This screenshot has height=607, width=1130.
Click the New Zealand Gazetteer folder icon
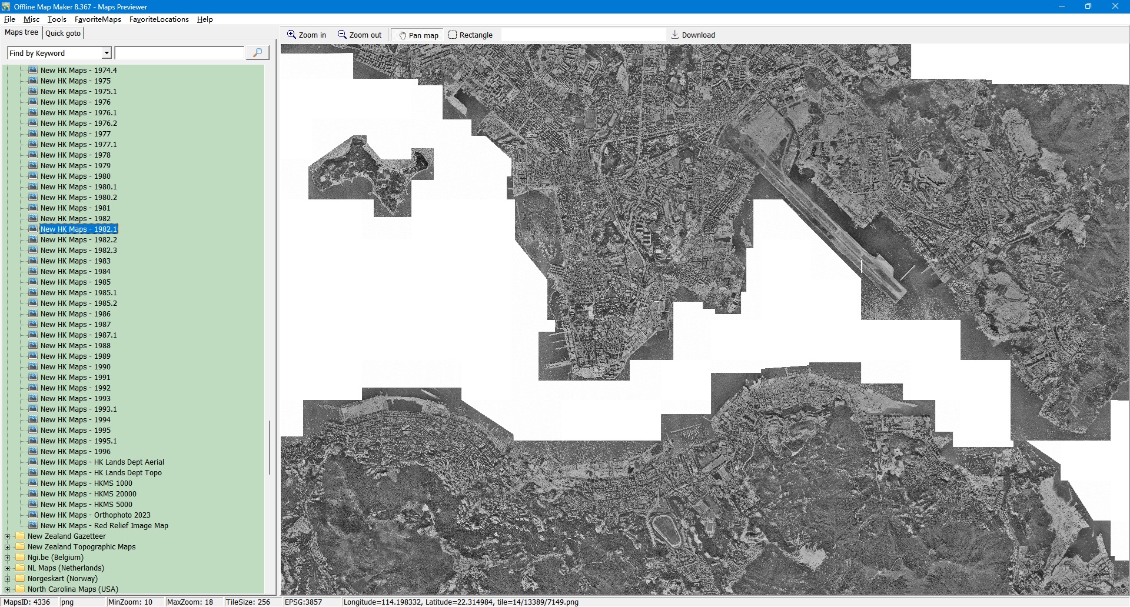[x=21, y=536]
